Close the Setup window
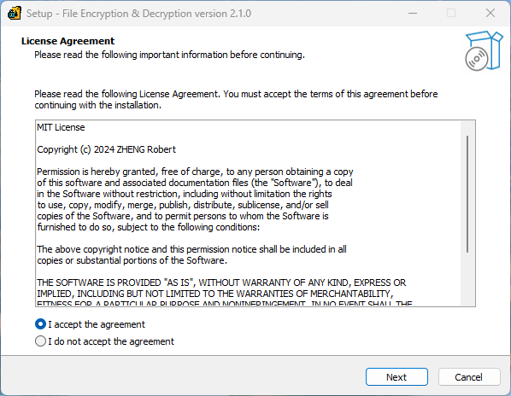Image resolution: width=511 pixels, height=396 pixels. (490, 14)
